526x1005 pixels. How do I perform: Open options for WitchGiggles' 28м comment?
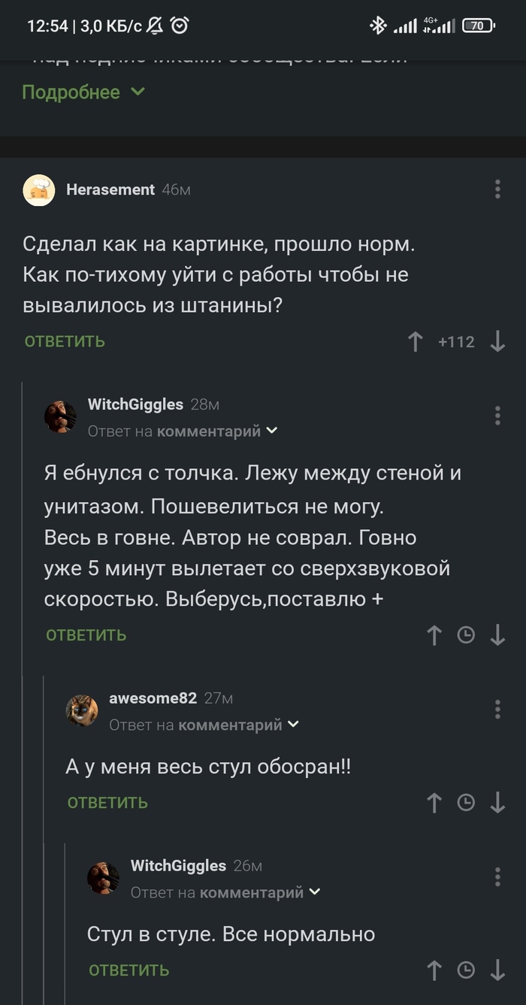(x=497, y=415)
